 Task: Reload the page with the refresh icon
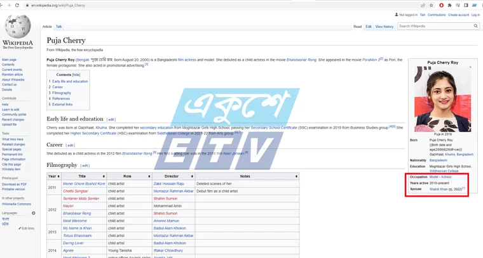17,5
